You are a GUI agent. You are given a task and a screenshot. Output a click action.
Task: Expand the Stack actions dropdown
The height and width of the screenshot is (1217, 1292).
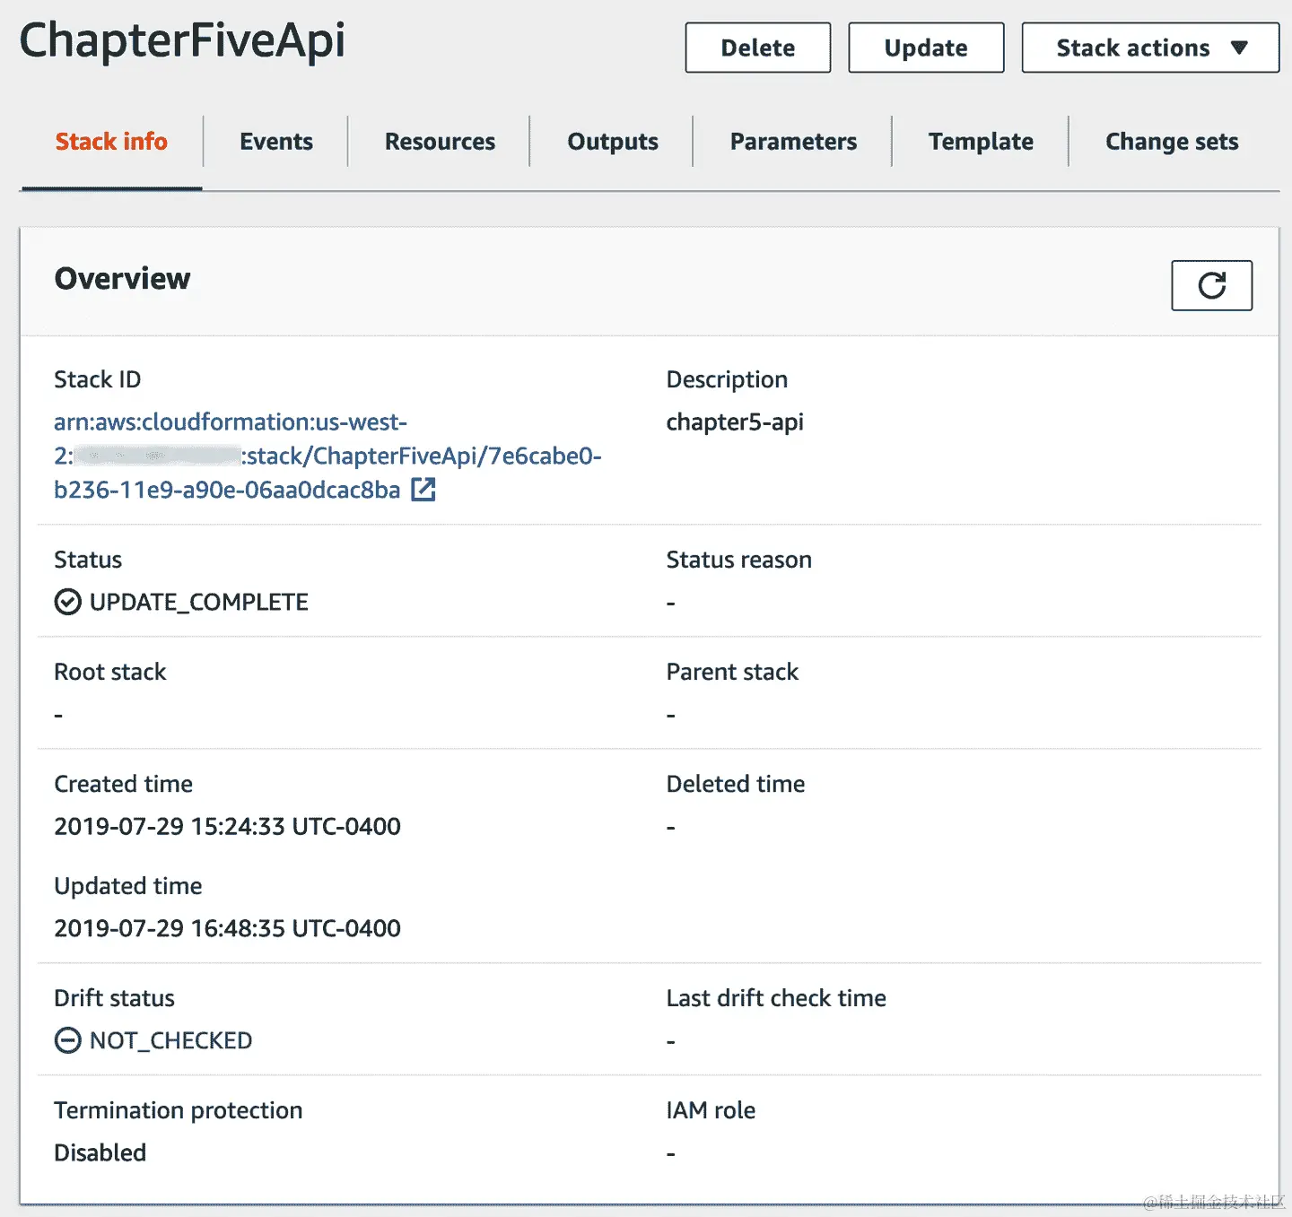pyautogui.click(x=1150, y=48)
